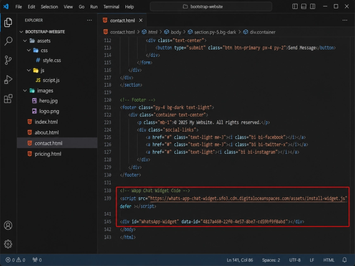
Task: Select contact.html in the explorer
Action: [x=57, y=143]
